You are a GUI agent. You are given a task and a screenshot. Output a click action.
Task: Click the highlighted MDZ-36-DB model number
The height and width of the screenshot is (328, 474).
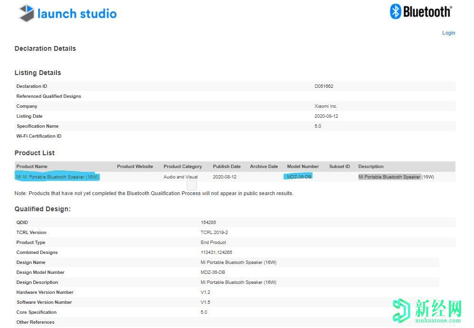pyautogui.click(x=299, y=177)
